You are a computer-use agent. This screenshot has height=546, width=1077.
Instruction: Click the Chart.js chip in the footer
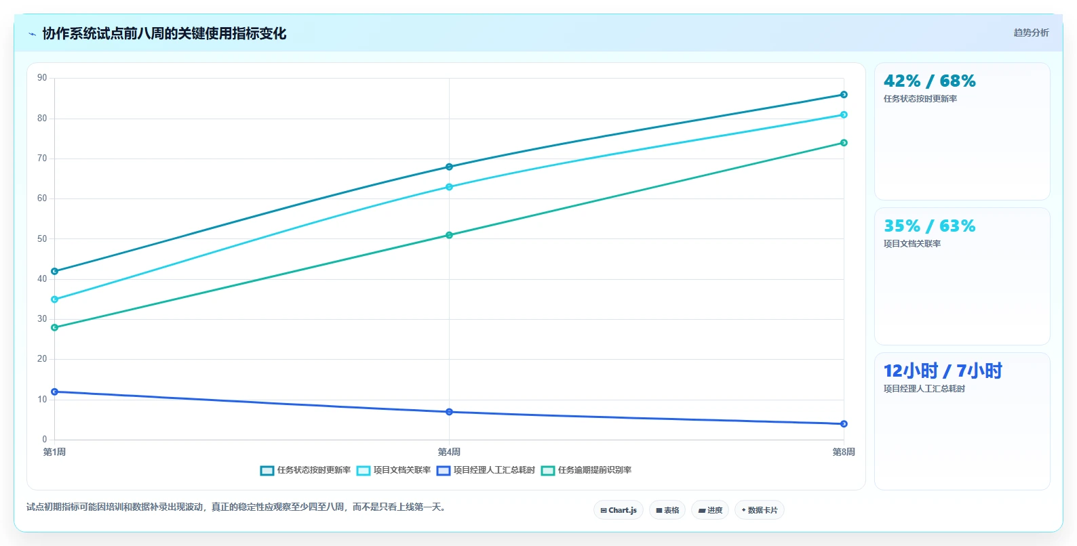pyautogui.click(x=619, y=510)
